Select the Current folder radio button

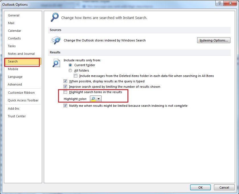[70, 65]
